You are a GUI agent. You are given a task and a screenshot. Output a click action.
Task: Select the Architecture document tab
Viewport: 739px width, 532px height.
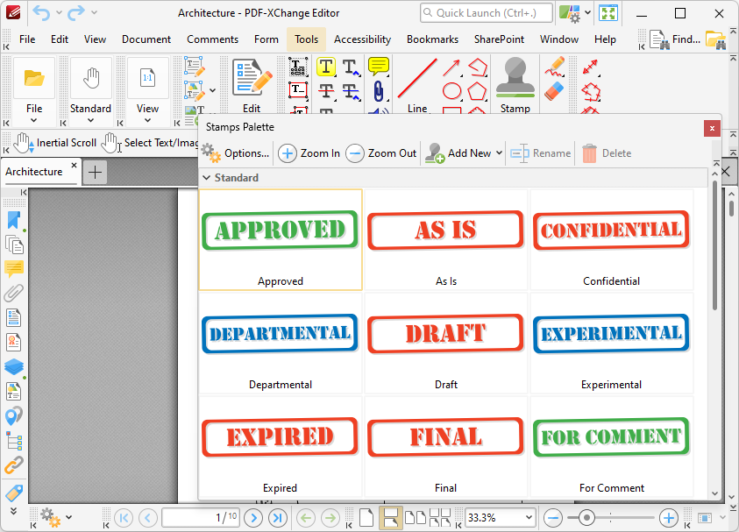point(35,172)
